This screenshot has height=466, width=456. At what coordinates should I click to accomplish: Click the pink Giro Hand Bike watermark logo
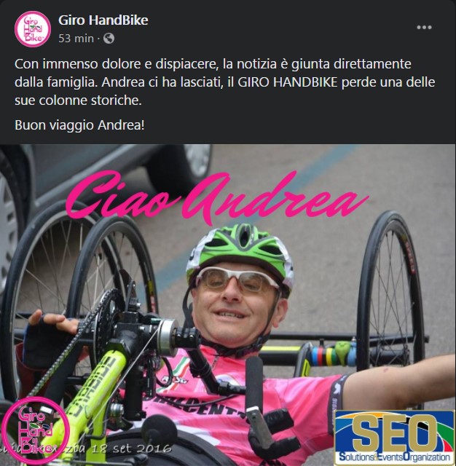[35, 431]
